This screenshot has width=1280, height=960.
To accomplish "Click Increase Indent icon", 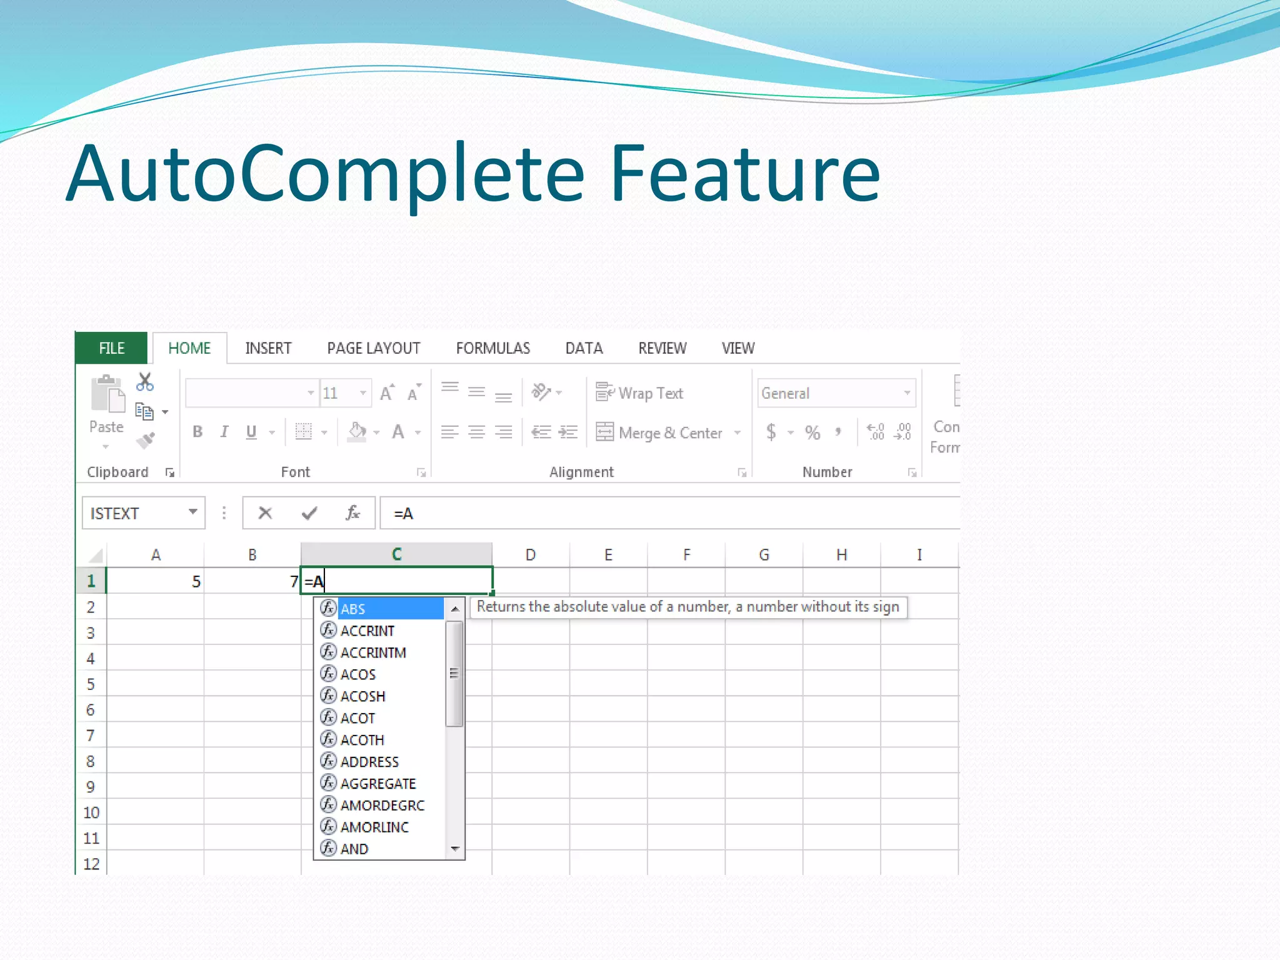I will click(568, 432).
